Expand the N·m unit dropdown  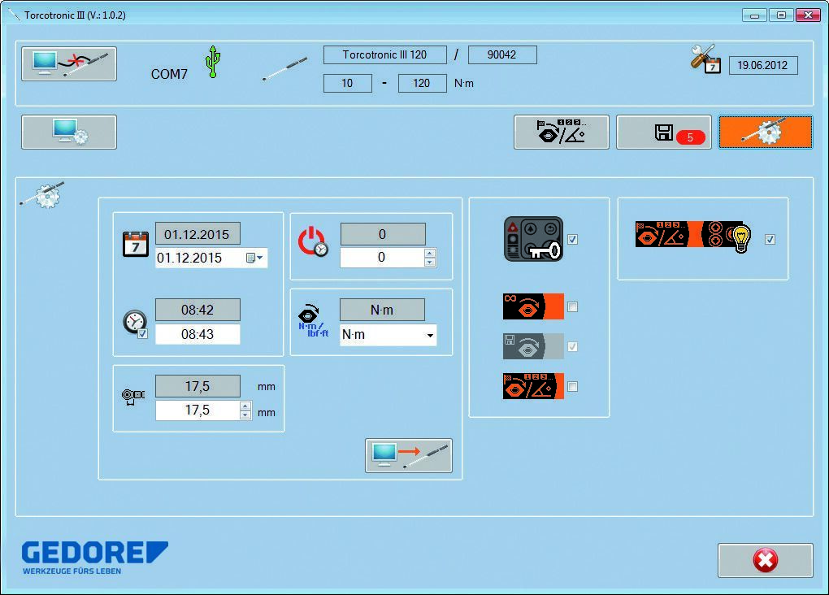[x=428, y=335]
